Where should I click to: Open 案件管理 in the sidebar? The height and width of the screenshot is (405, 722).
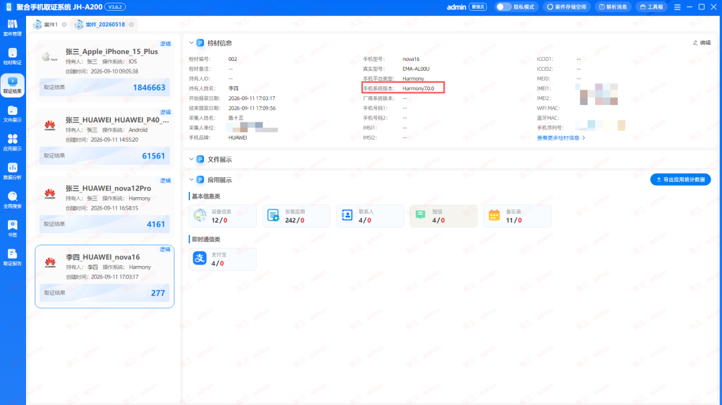(x=13, y=27)
